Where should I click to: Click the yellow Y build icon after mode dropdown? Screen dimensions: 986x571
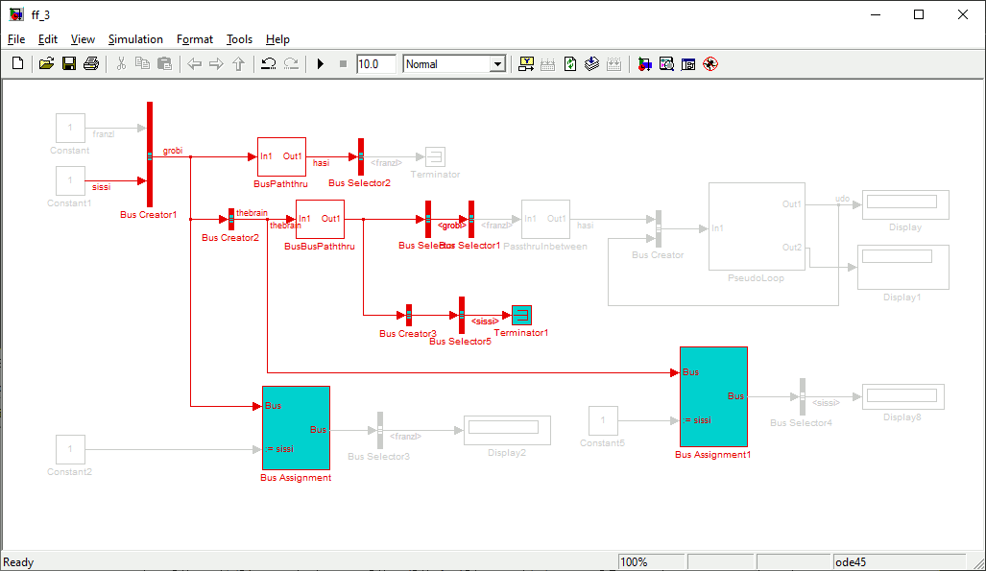tap(526, 63)
